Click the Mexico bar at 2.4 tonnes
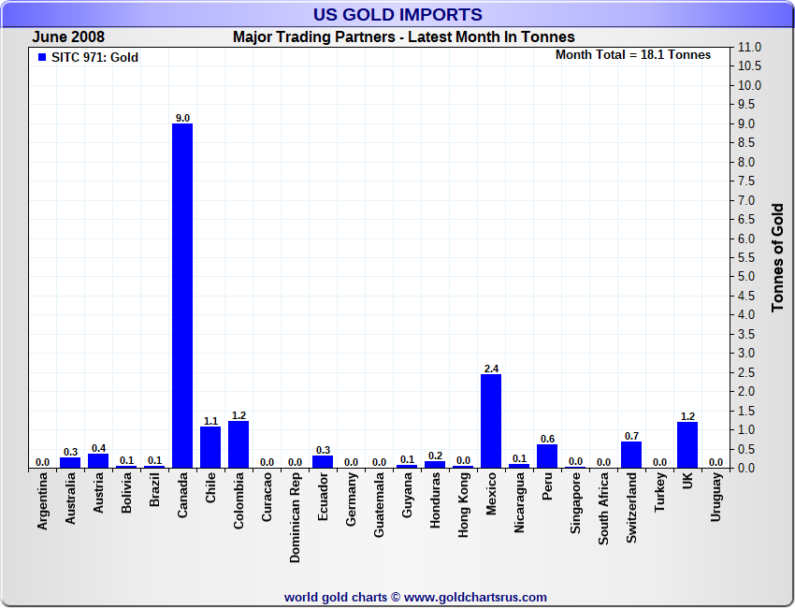This screenshot has height=608, width=795. click(491, 421)
